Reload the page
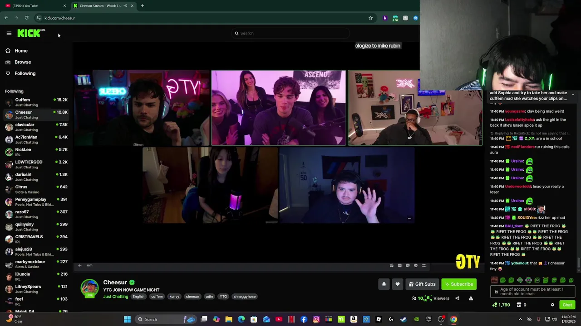This screenshot has height=326, width=581. click(x=26, y=18)
